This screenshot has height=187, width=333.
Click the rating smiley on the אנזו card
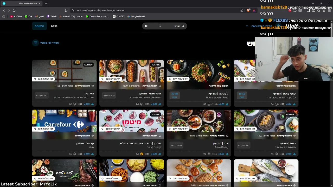click(x=209, y=154)
